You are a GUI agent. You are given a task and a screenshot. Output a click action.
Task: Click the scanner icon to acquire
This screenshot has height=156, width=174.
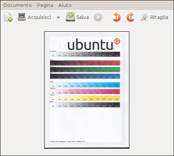coord(22,17)
